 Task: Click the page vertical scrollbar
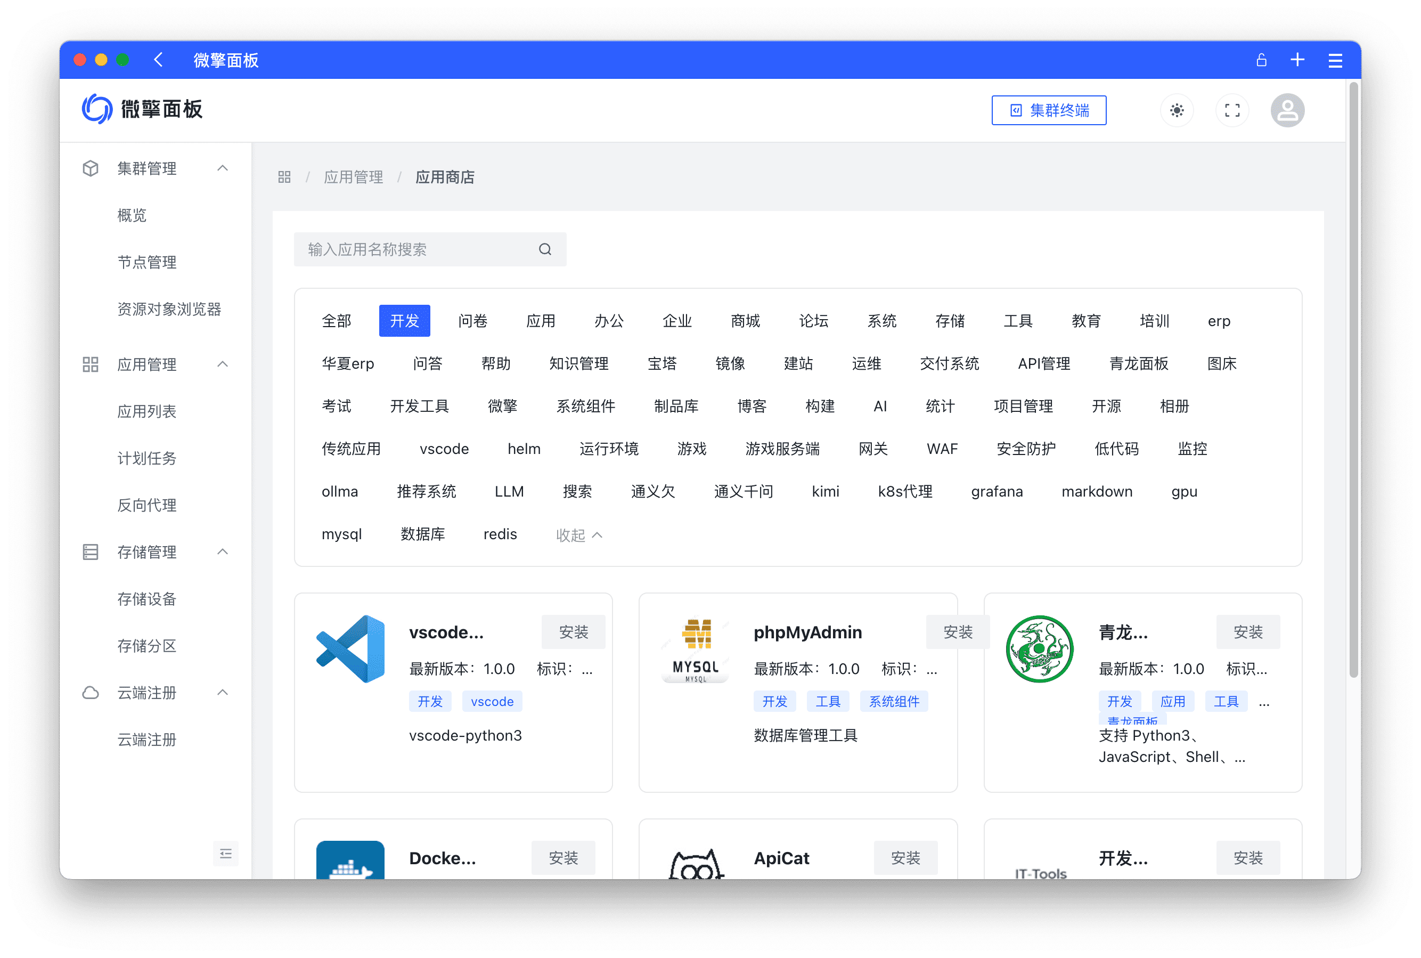1353,379
